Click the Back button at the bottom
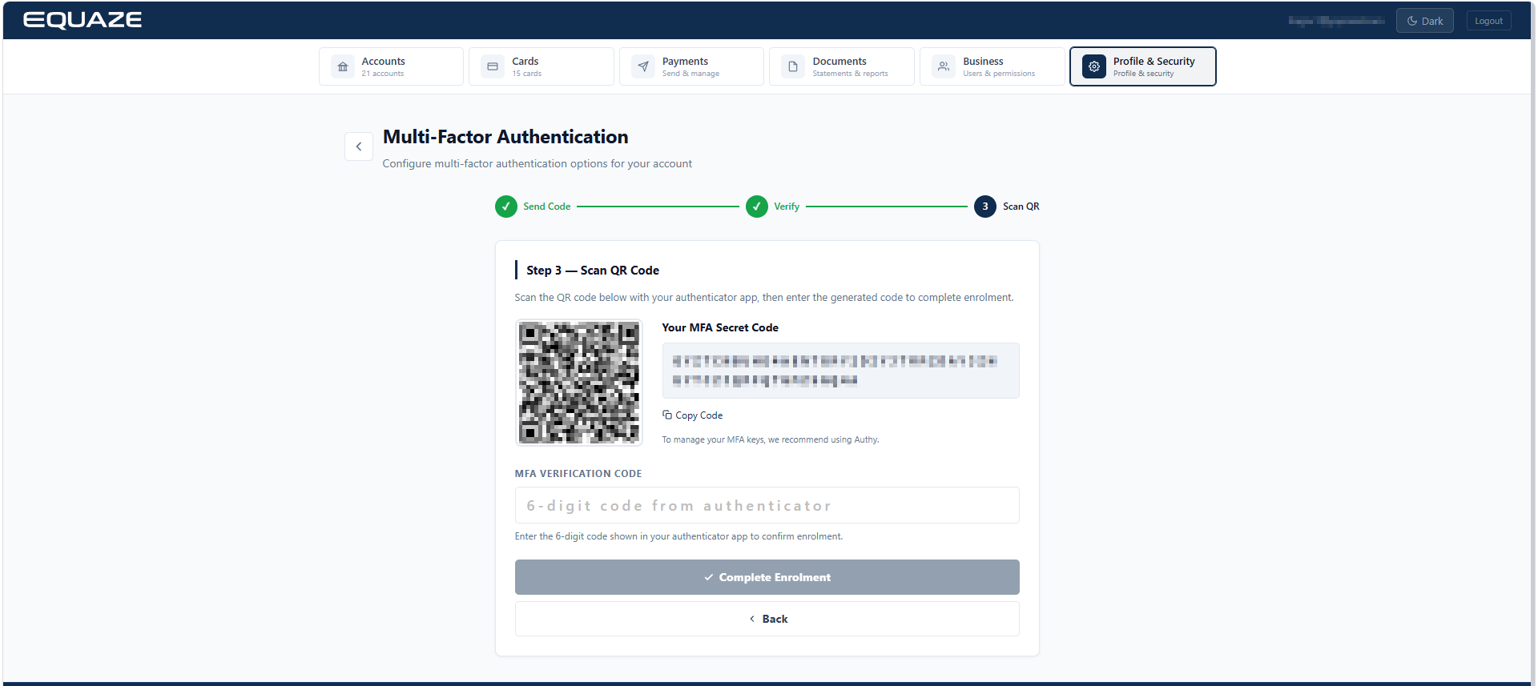 click(767, 619)
